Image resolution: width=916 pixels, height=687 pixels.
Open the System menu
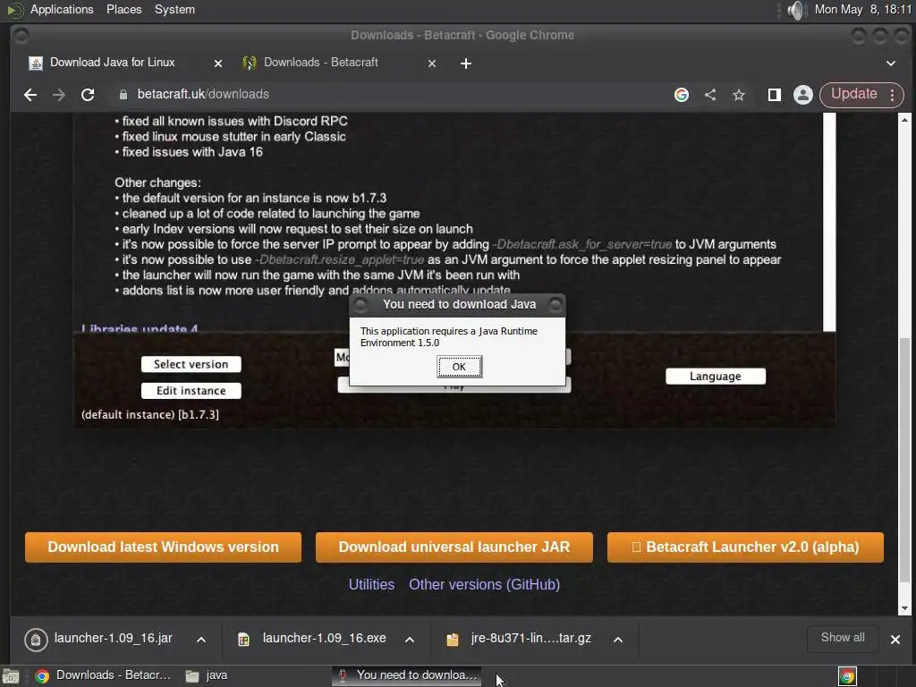[x=174, y=9]
